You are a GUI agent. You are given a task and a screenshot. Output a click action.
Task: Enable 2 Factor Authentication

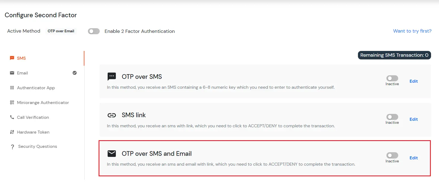94,31
